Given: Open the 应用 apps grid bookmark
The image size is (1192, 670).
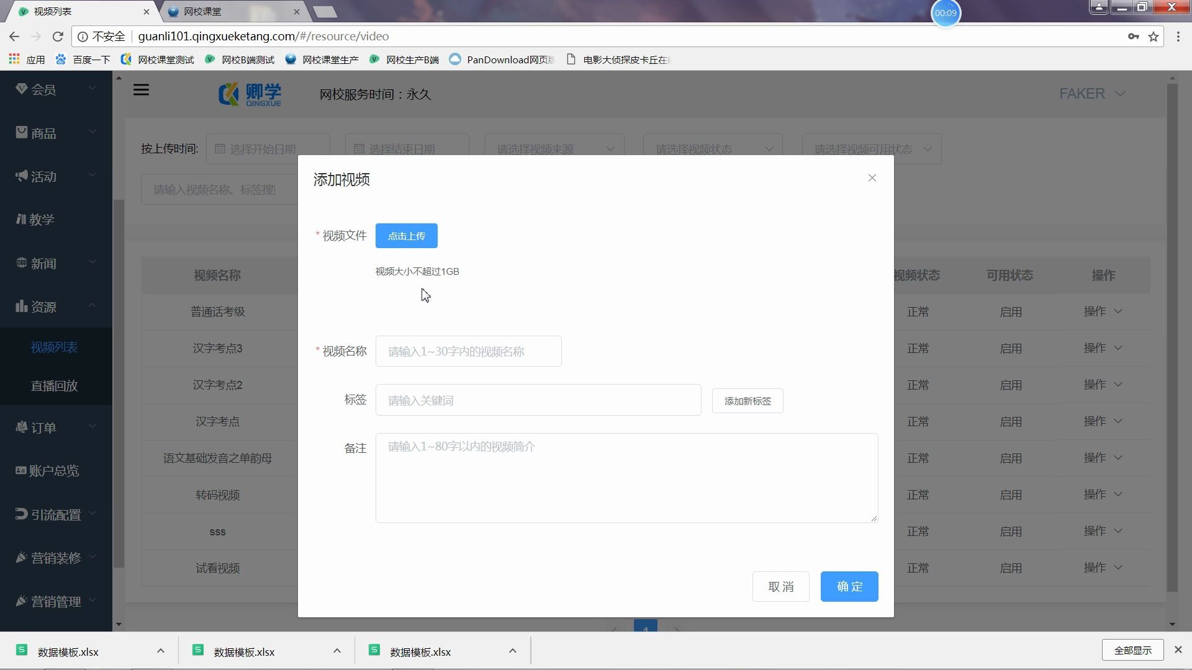Looking at the screenshot, I should [x=27, y=60].
